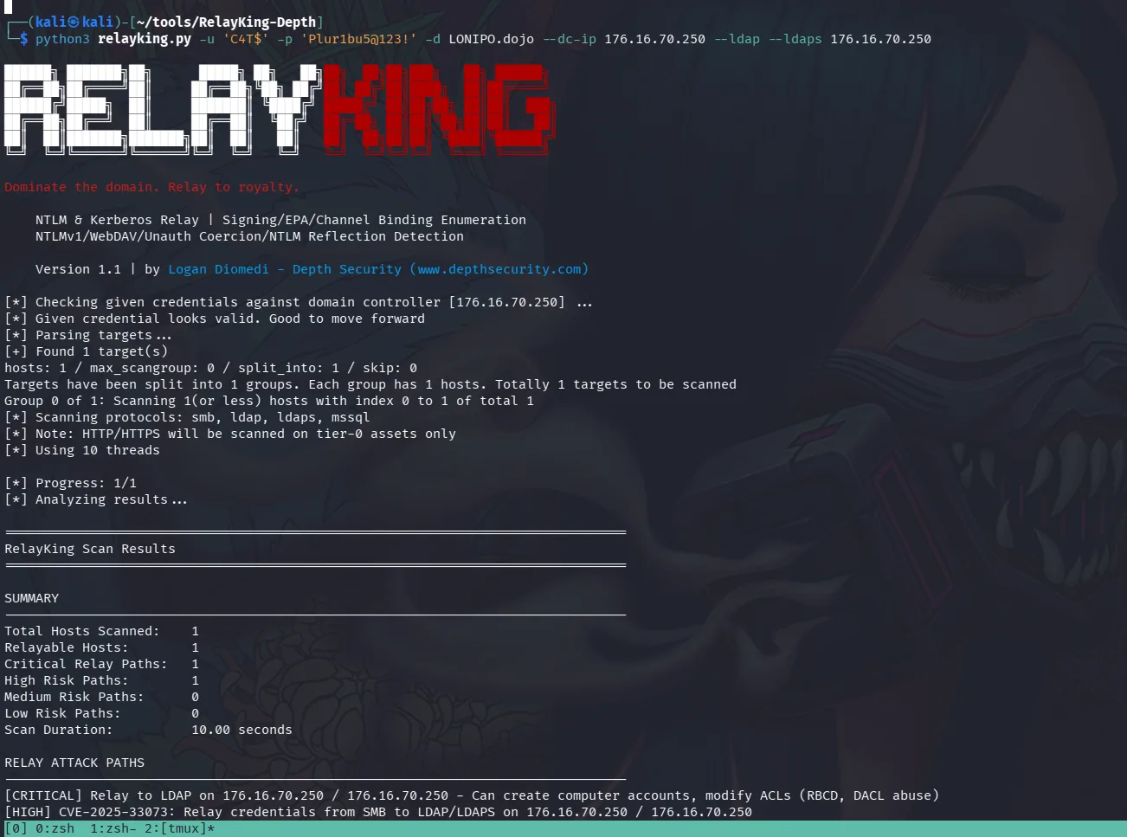Click the 'Low Risk Paths:' row
The image size is (1127, 837).
102,713
